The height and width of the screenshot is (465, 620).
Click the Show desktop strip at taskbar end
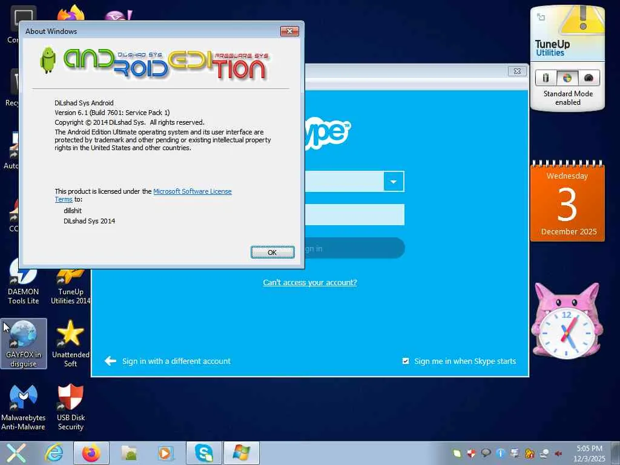[x=616, y=453]
